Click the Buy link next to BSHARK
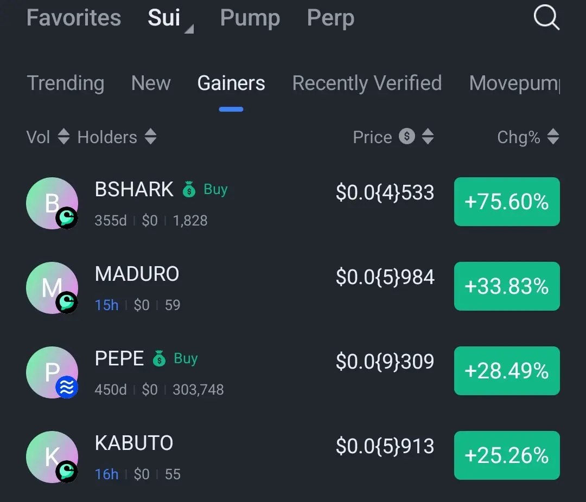This screenshot has width=586, height=502. [215, 189]
